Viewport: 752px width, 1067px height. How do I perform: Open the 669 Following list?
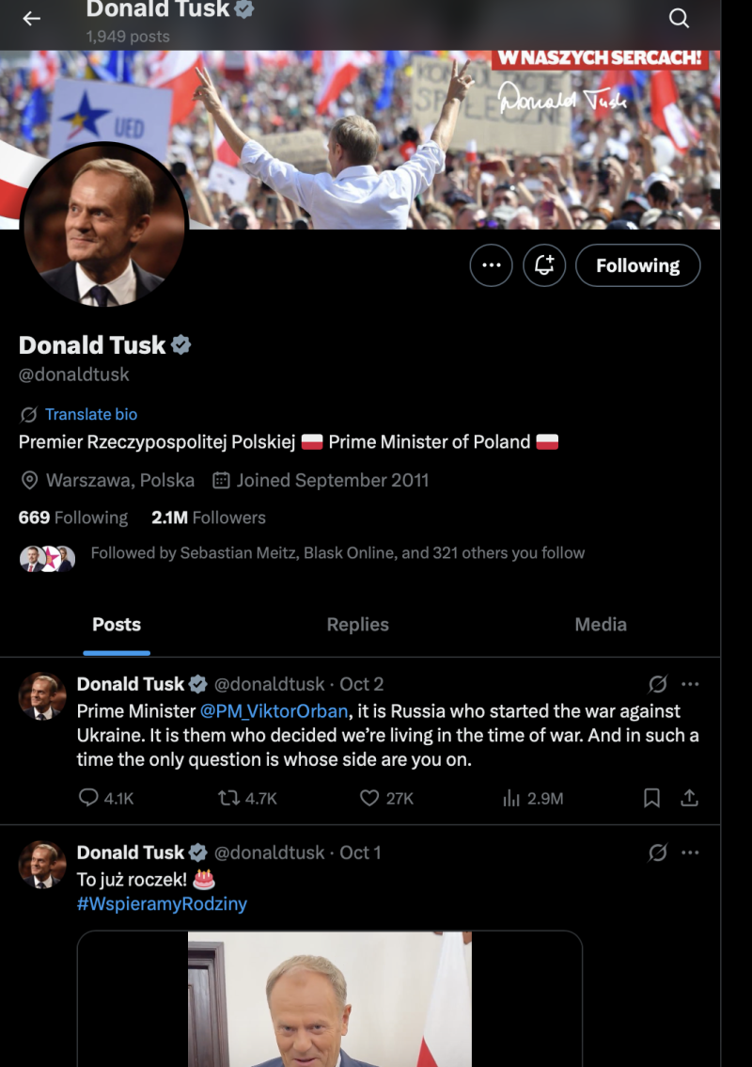pos(72,518)
